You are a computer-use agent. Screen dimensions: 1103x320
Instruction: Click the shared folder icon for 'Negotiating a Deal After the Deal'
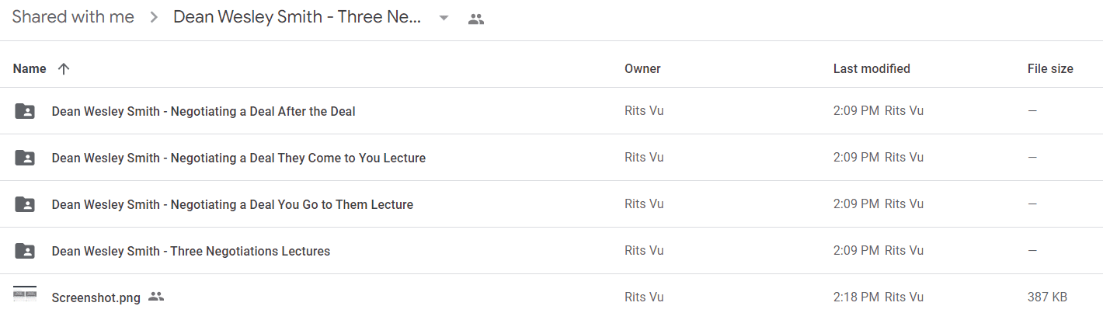(25, 111)
